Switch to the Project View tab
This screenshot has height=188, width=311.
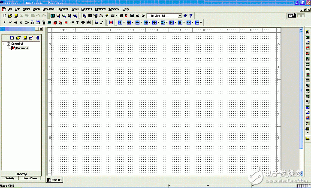30,178
